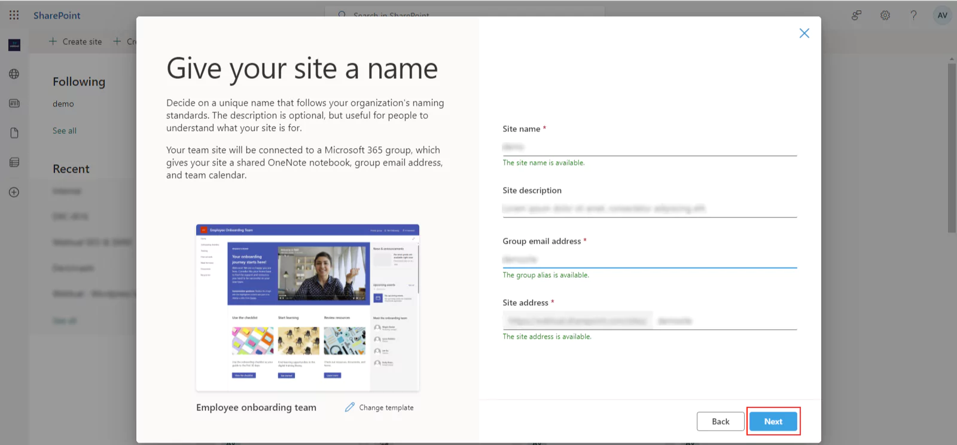Viewport: 957px width, 445px height.
Task: Open the My files page icon
Action: pos(14,133)
